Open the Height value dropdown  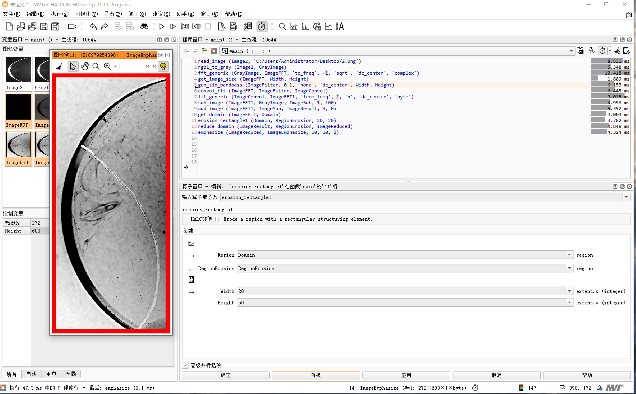point(570,302)
